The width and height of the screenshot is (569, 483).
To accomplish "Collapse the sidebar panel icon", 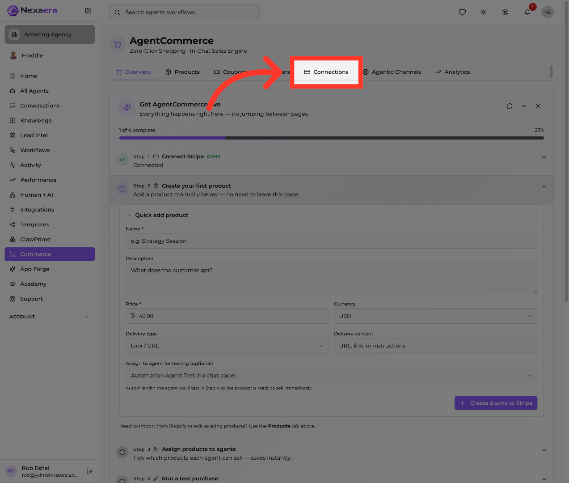I will click(88, 11).
